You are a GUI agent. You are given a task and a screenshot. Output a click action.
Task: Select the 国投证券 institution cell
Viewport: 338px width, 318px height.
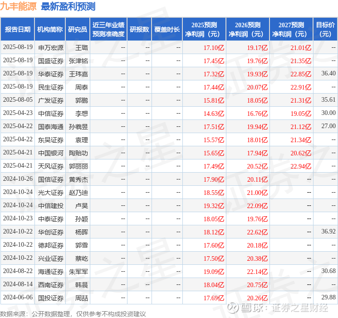(x=51, y=298)
